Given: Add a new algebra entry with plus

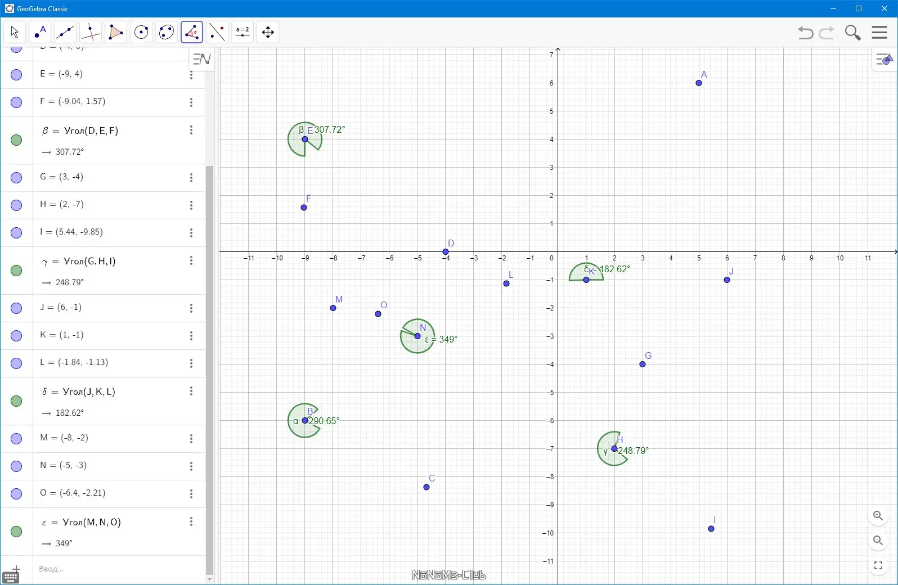Looking at the screenshot, I should coord(16,569).
